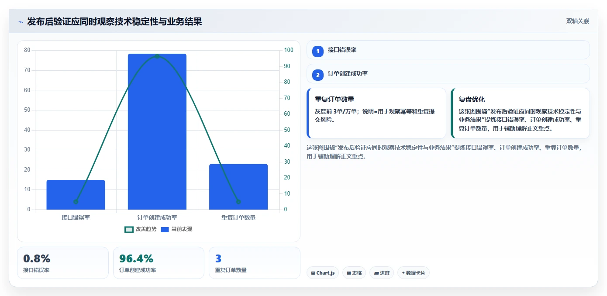Click the 表格 tag
The height and width of the screenshot is (296, 607).
[x=354, y=273]
